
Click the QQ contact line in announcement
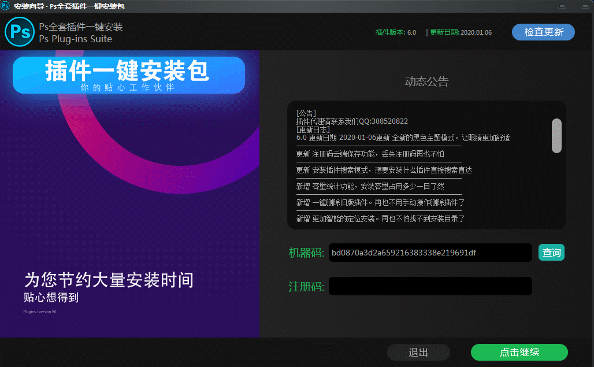click(x=352, y=121)
